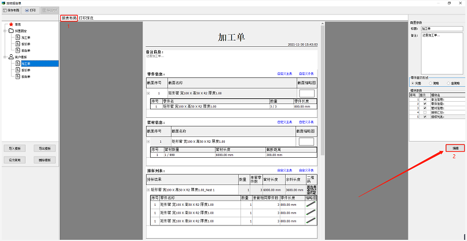Click the 导入模板 button

coord(14,149)
